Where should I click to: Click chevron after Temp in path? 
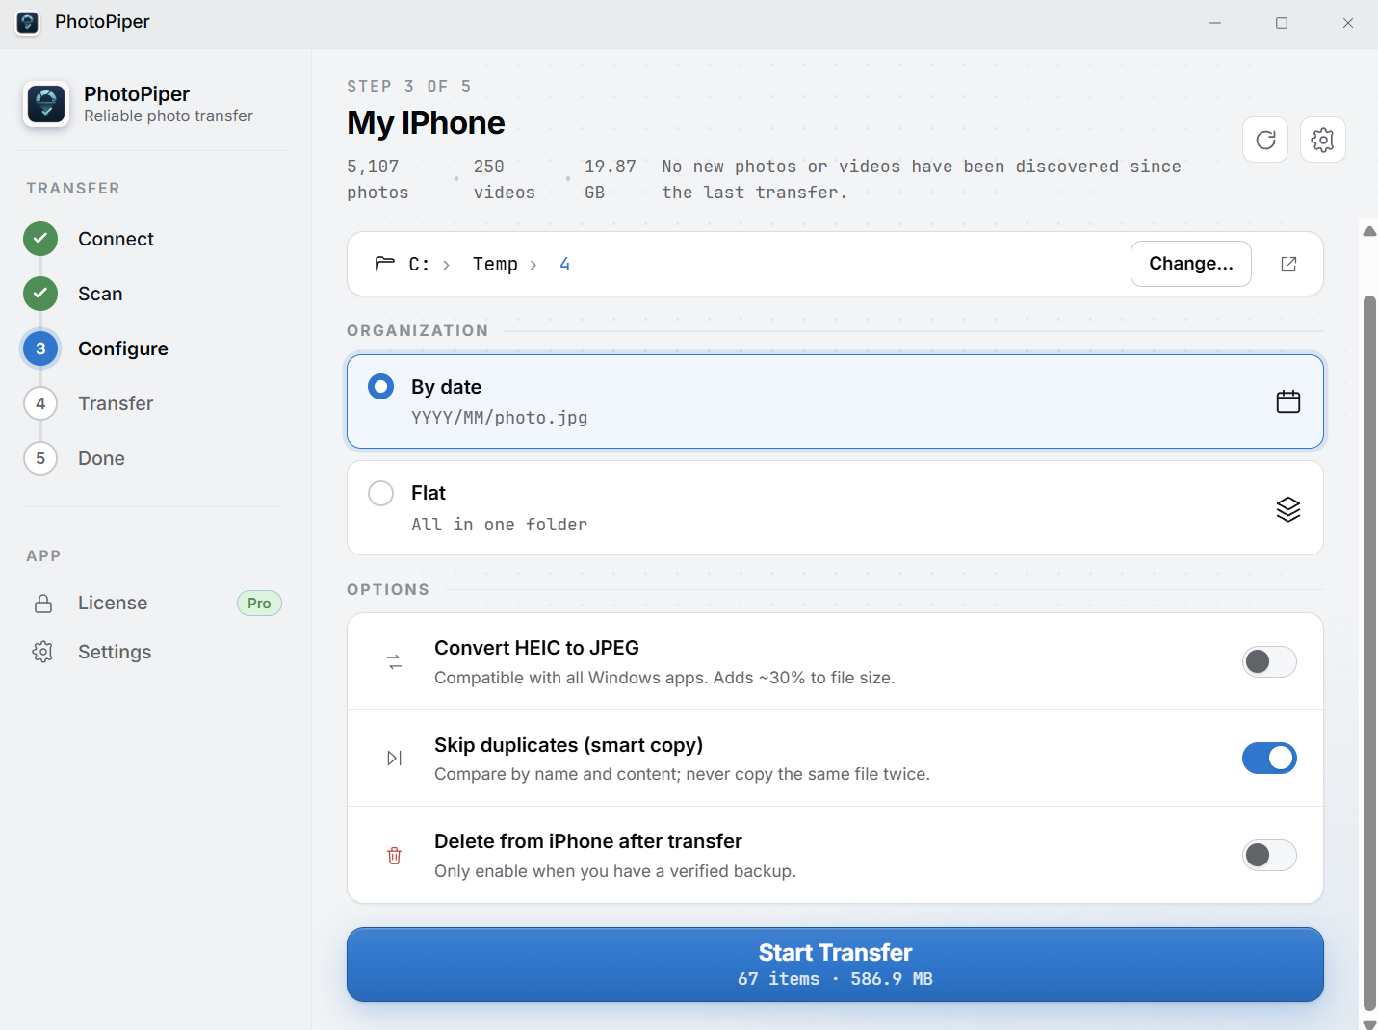(x=533, y=265)
